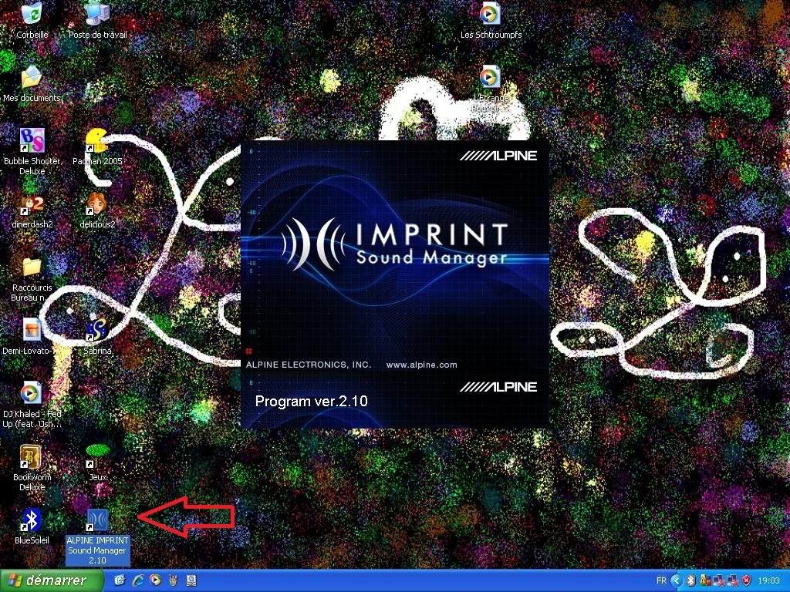790x592 pixels.
Task: Launch Internet Explorer from quick launch bar
Action: (x=138, y=580)
